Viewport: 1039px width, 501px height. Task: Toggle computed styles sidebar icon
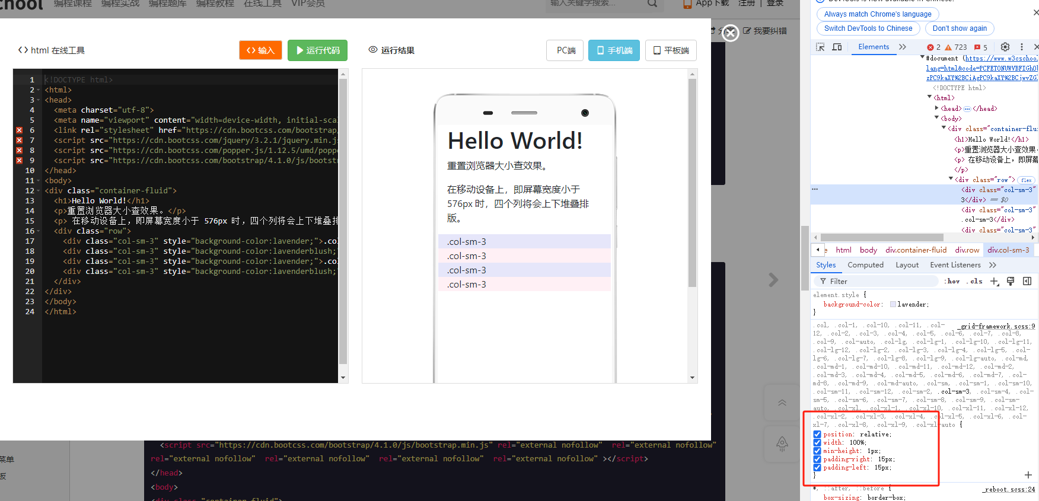[x=1027, y=281]
